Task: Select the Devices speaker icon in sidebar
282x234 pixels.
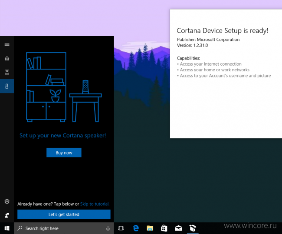Action: pos(7,86)
